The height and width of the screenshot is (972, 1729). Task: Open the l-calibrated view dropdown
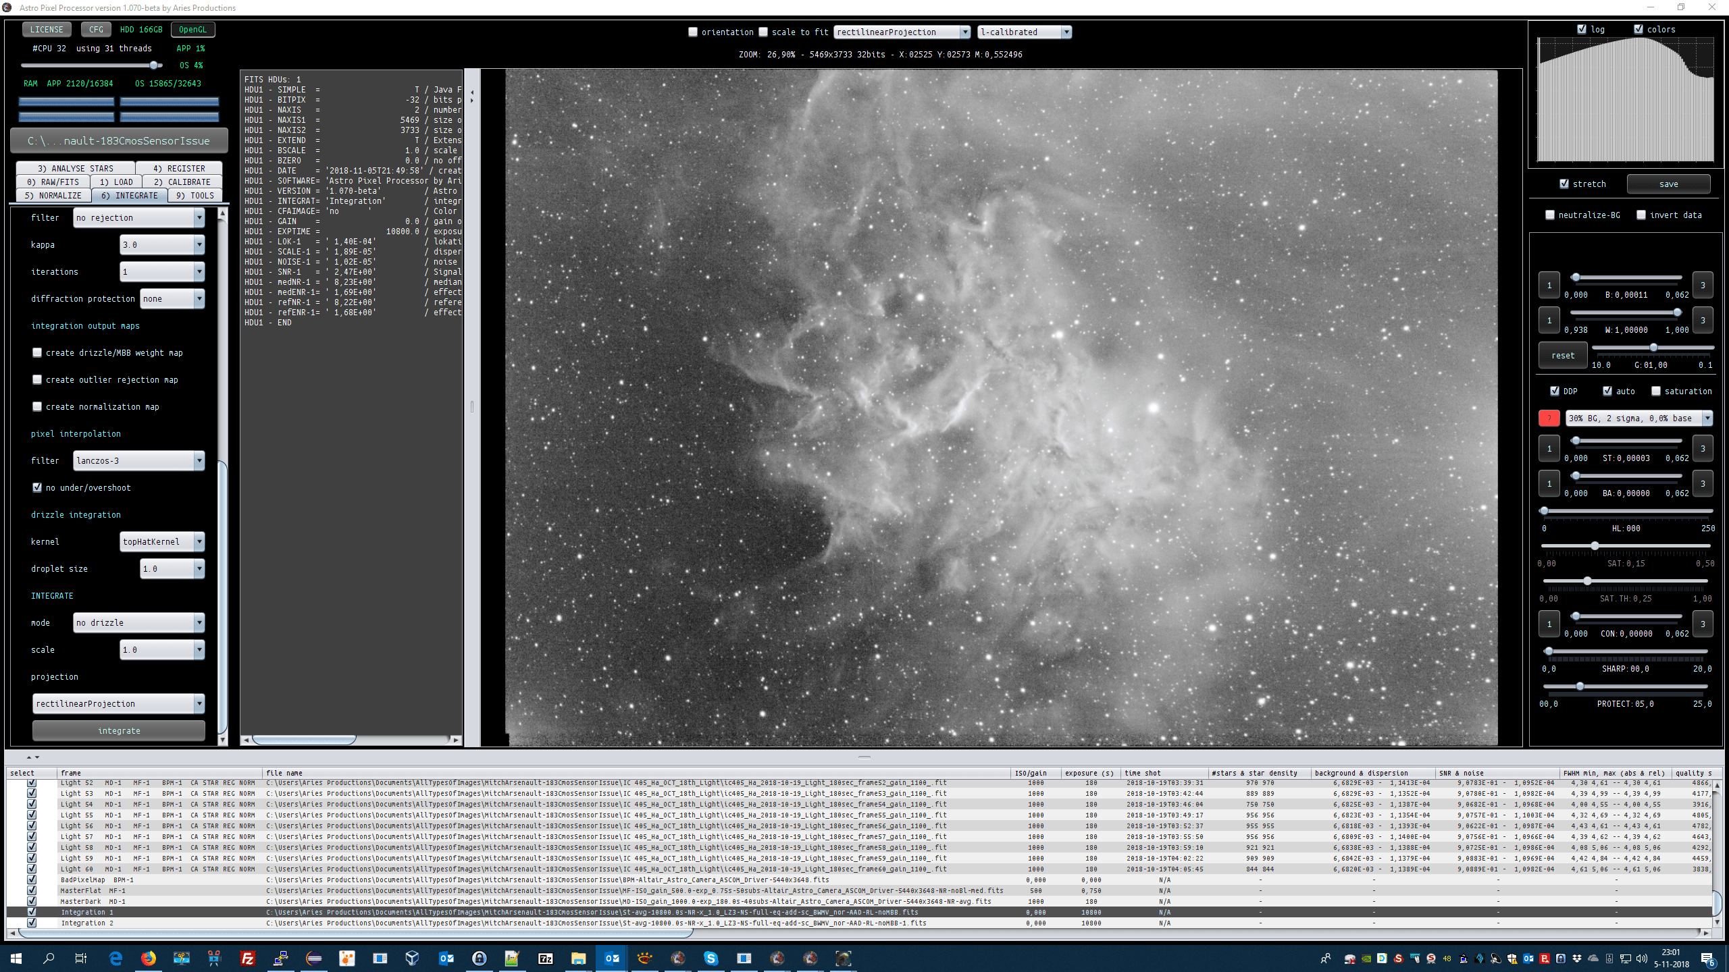coord(1024,32)
